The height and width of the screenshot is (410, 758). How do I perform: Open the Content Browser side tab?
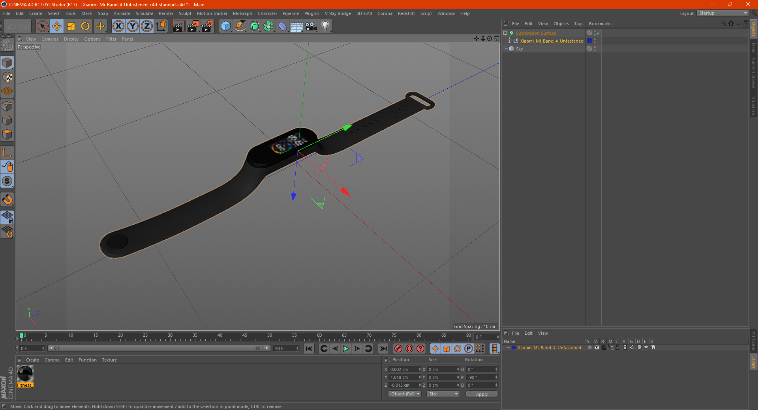(754, 74)
